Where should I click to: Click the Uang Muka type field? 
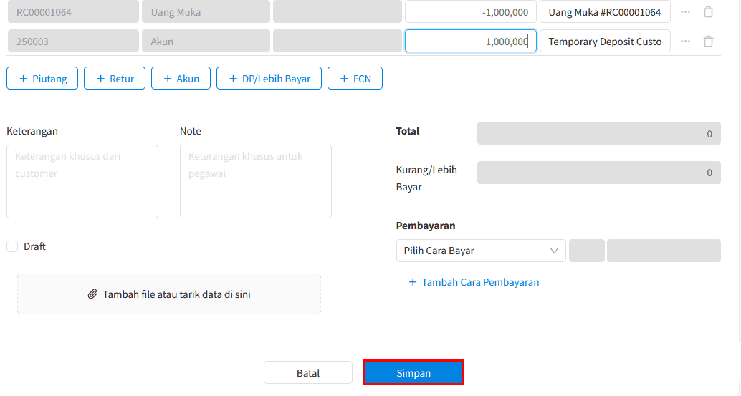(206, 12)
